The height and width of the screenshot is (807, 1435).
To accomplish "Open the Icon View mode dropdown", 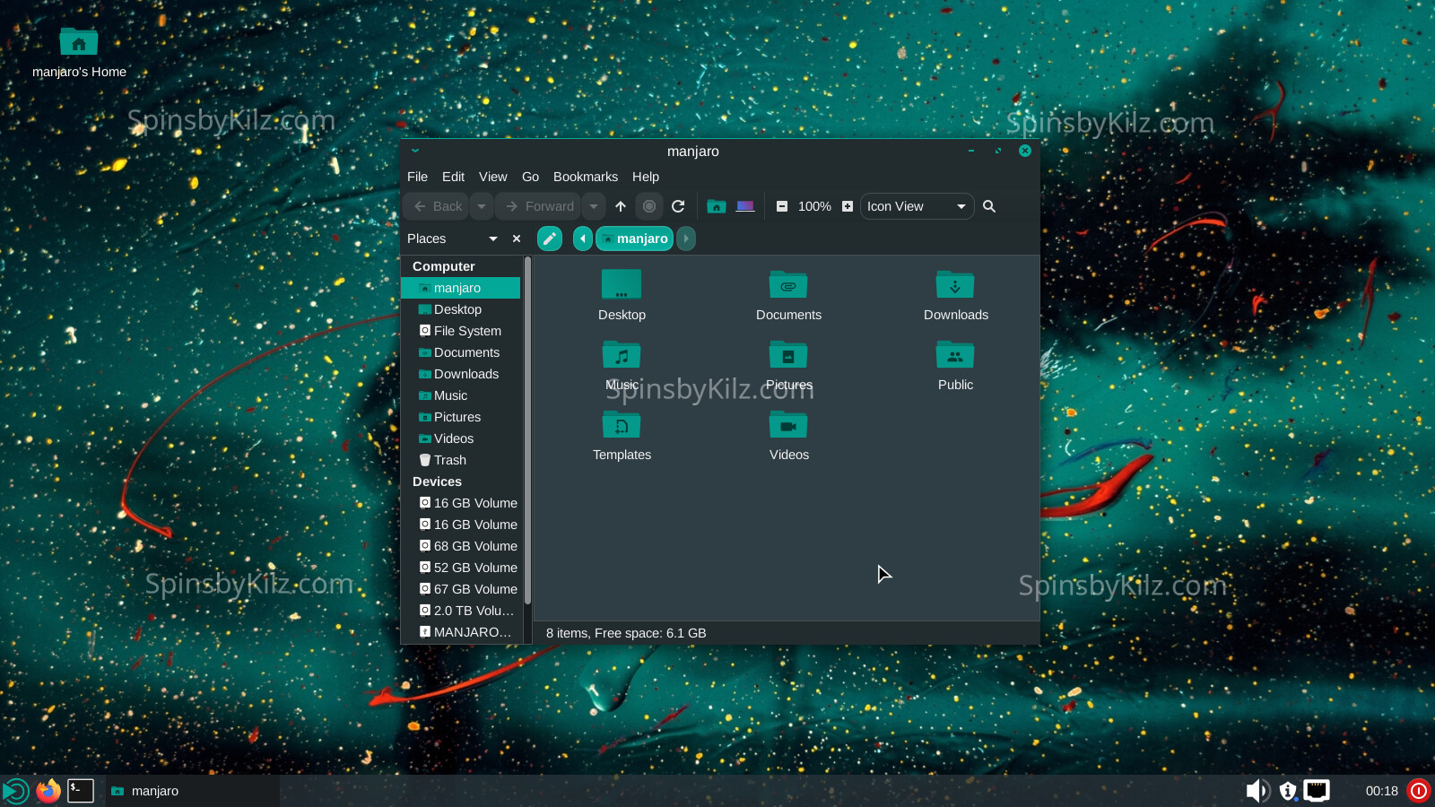I will tap(917, 206).
